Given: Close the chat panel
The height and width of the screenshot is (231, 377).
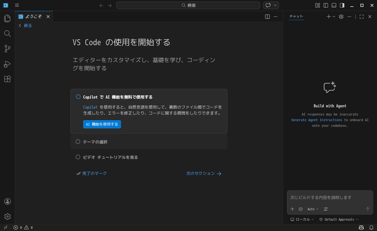Looking at the screenshot, I should [x=370, y=17].
